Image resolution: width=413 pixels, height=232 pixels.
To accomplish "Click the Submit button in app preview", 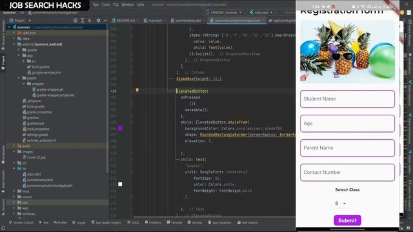I will (347, 220).
